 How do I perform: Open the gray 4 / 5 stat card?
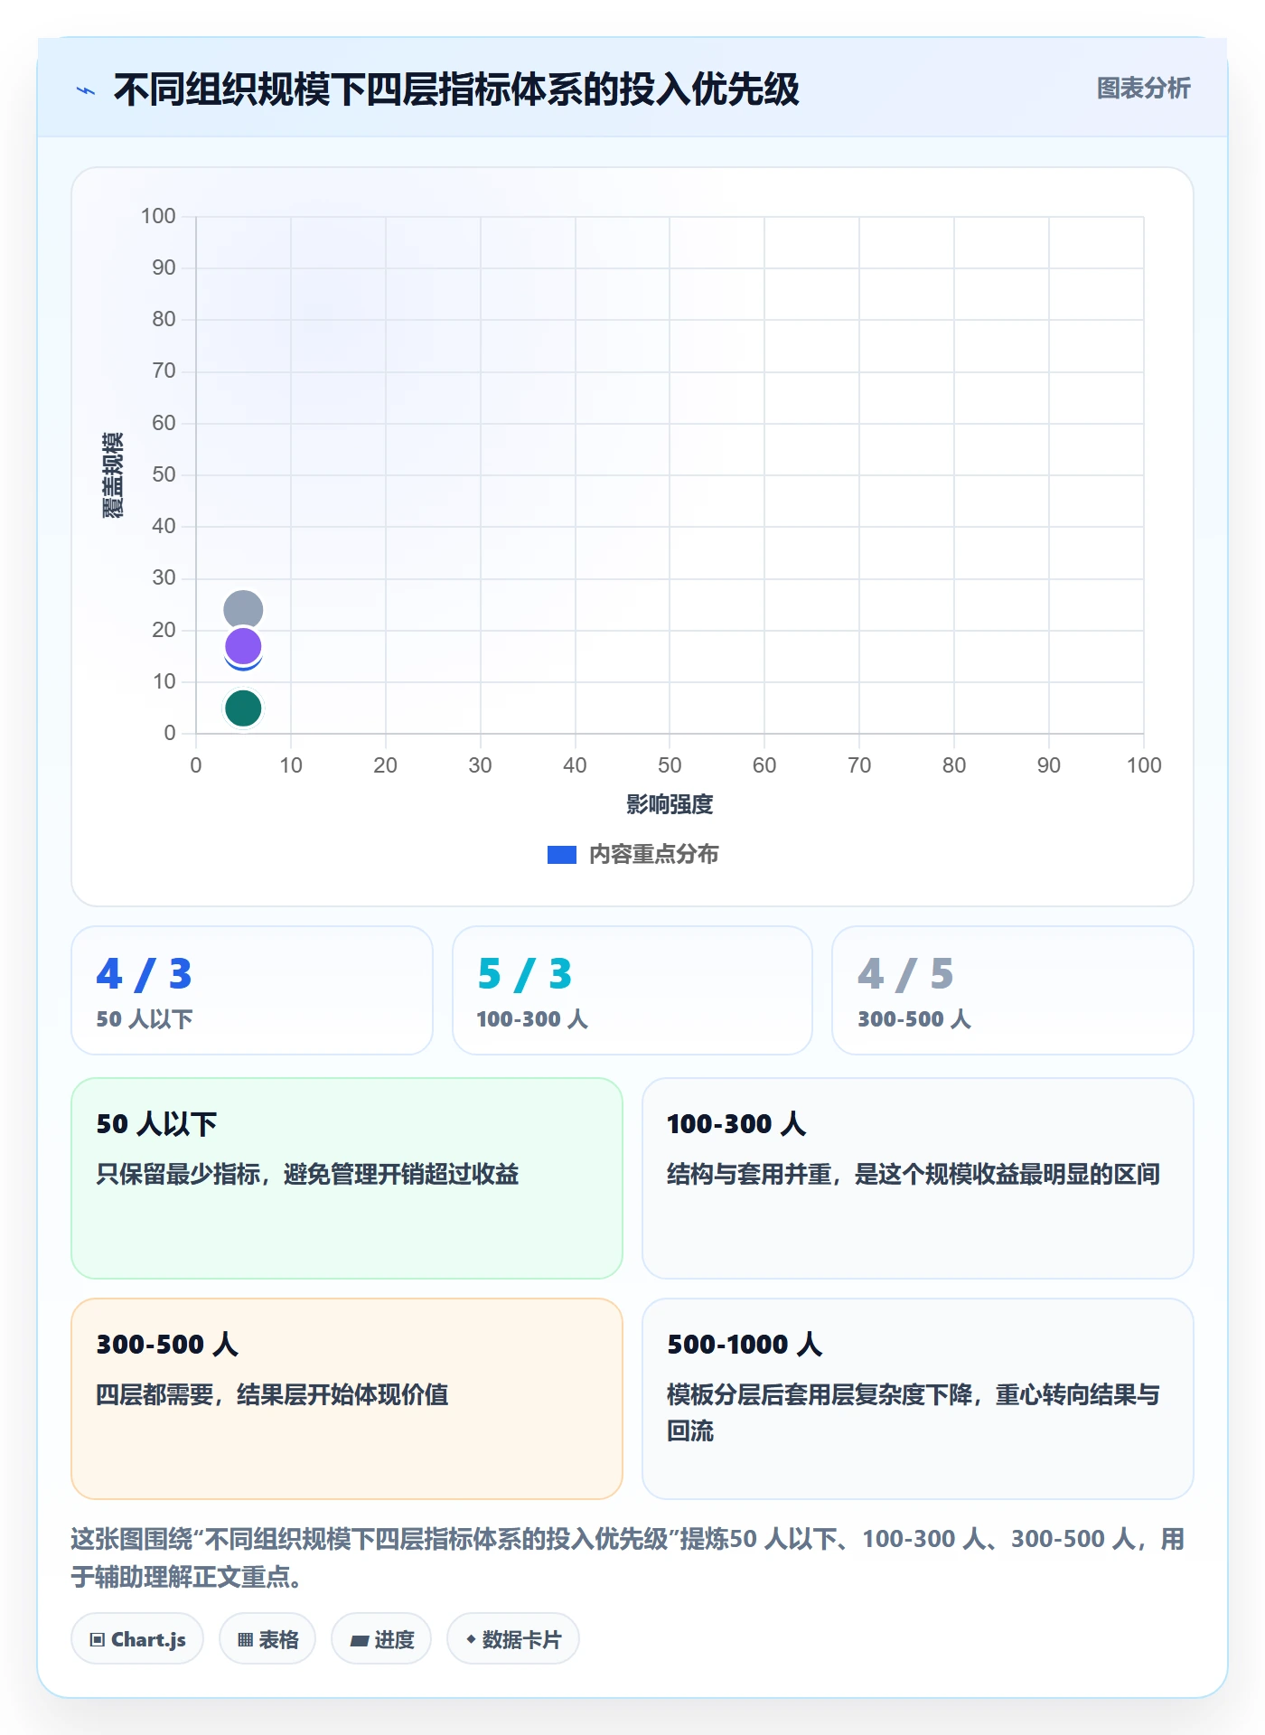click(x=1013, y=990)
